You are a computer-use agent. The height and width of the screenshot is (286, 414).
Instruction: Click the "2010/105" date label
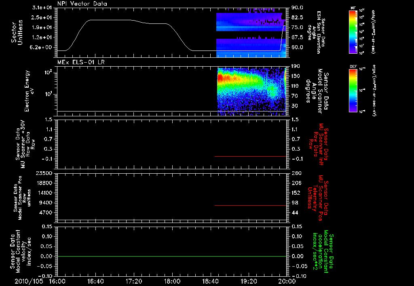[29, 281]
